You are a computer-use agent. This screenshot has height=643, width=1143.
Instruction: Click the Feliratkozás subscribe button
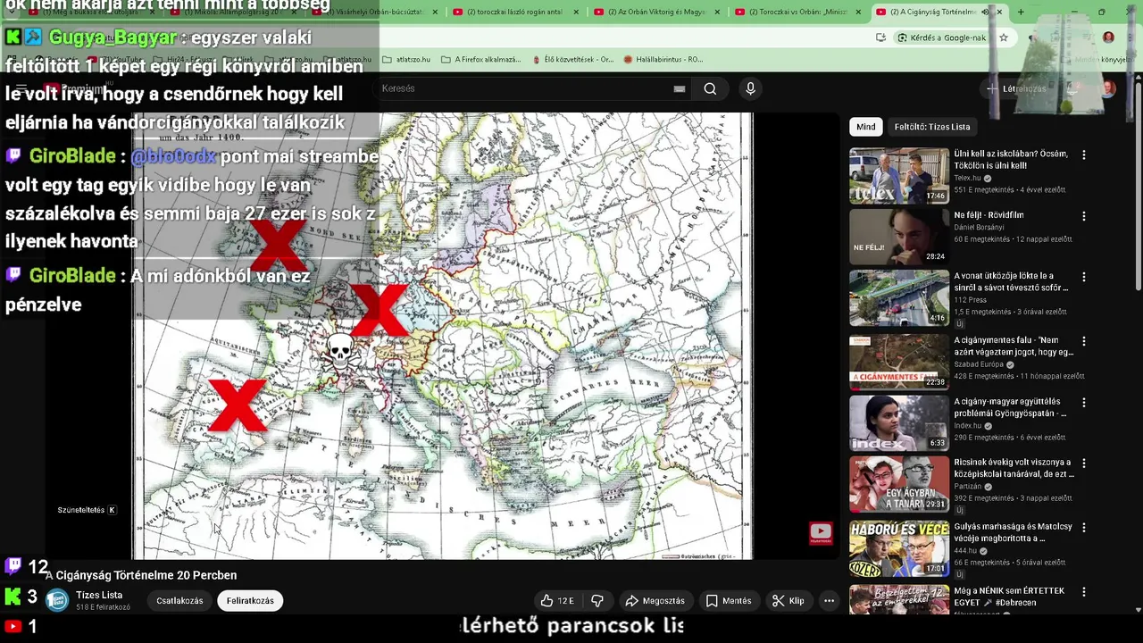250,601
